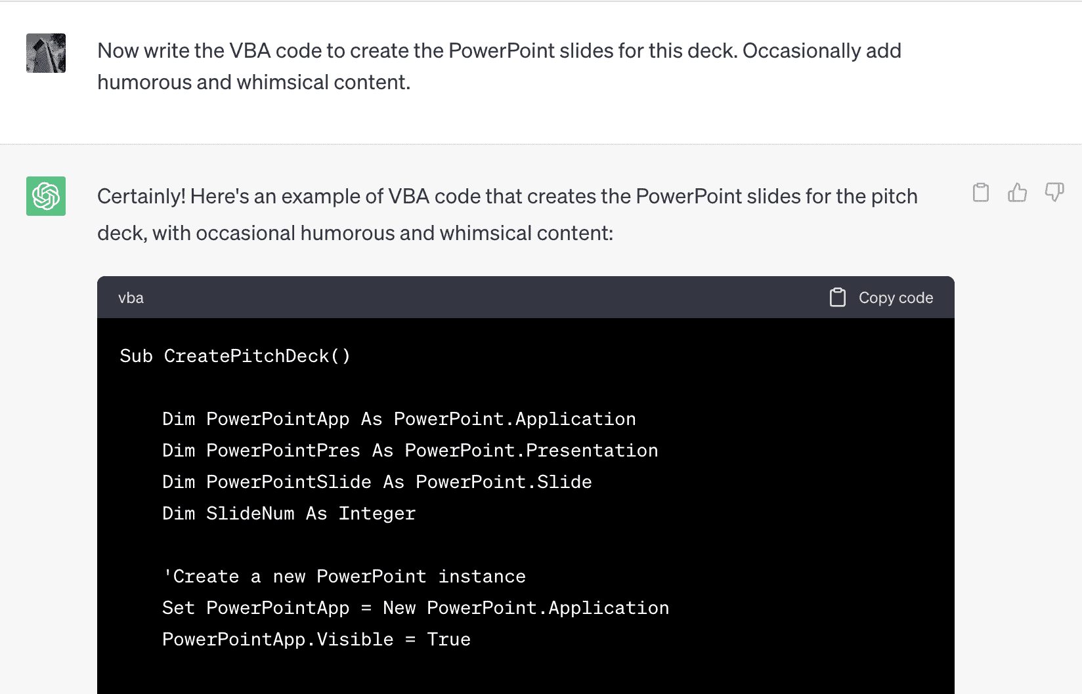1082x694 pixels.
Task: Click the Dim PowerPointPres declaration line
Action: pos(410,451)
